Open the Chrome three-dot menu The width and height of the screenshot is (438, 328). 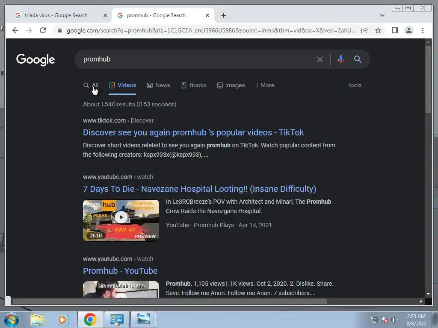tap(423, 30)
